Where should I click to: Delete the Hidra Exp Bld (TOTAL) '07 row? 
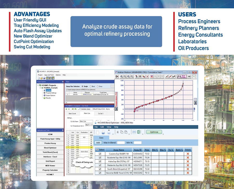point(188,161)
